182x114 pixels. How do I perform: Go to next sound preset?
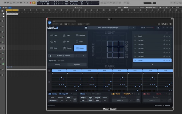134,28
